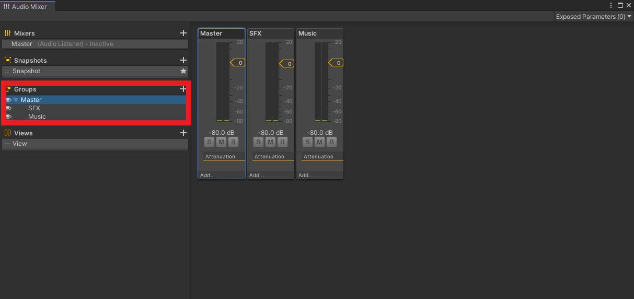Click the Mixers section icon

point(8,33)
